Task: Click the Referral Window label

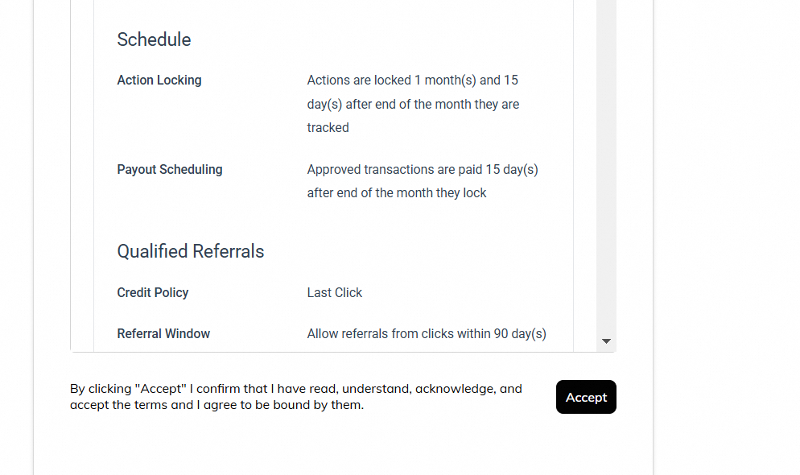Action: pyautogui.click(x=163, y=334)
